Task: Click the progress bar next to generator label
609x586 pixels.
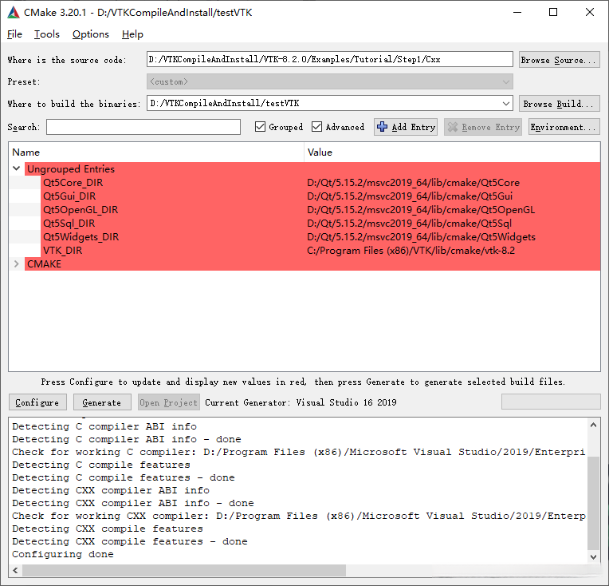Action: (x=551, y=402)
